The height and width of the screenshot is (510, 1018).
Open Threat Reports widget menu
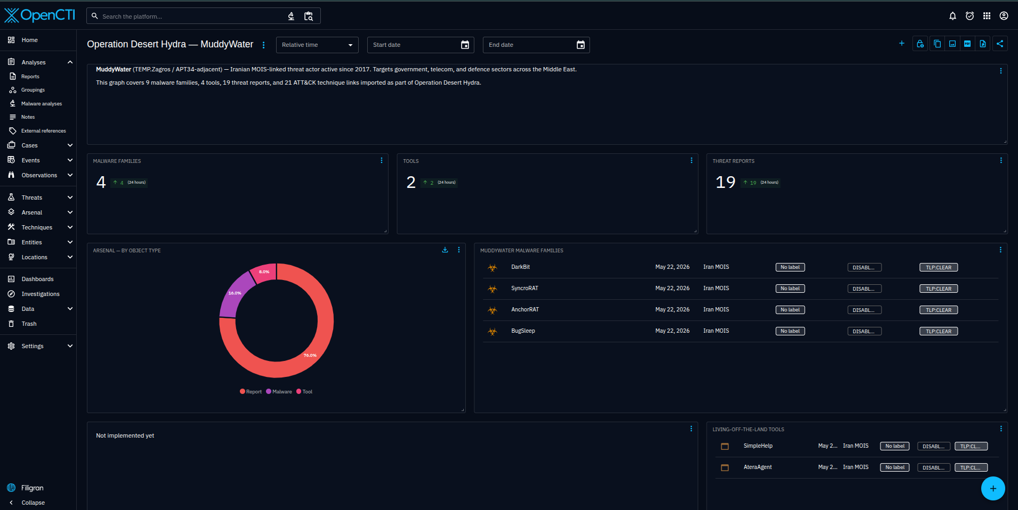point(1001,160)
